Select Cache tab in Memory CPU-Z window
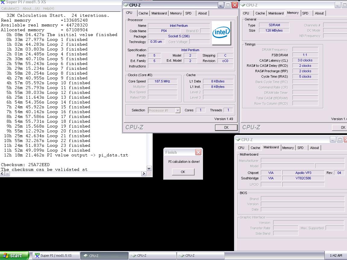 point(260,13)
